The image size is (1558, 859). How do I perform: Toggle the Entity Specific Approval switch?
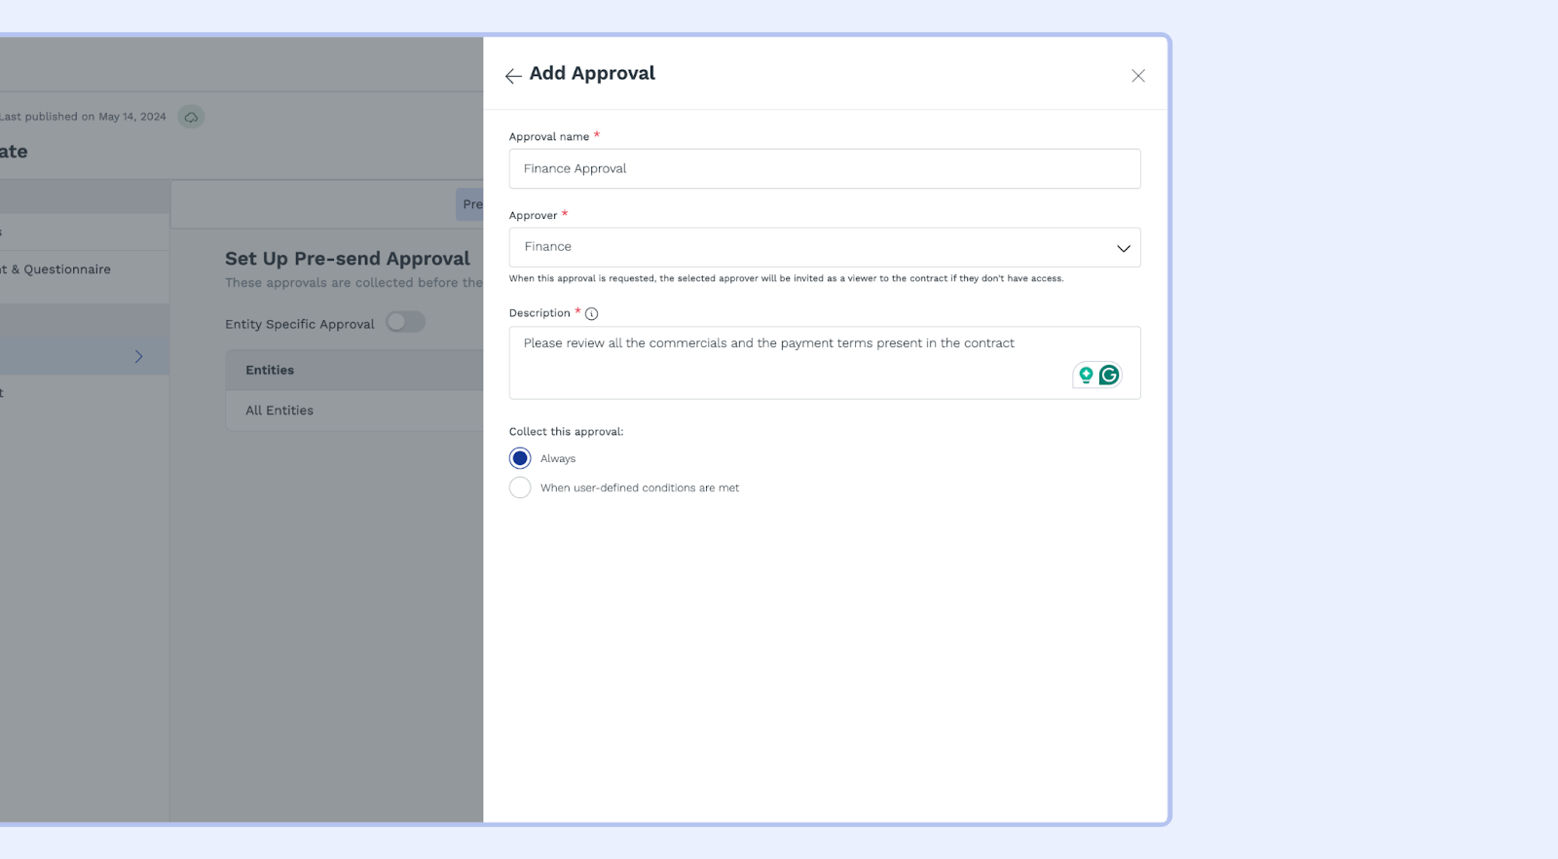[405, 322]
